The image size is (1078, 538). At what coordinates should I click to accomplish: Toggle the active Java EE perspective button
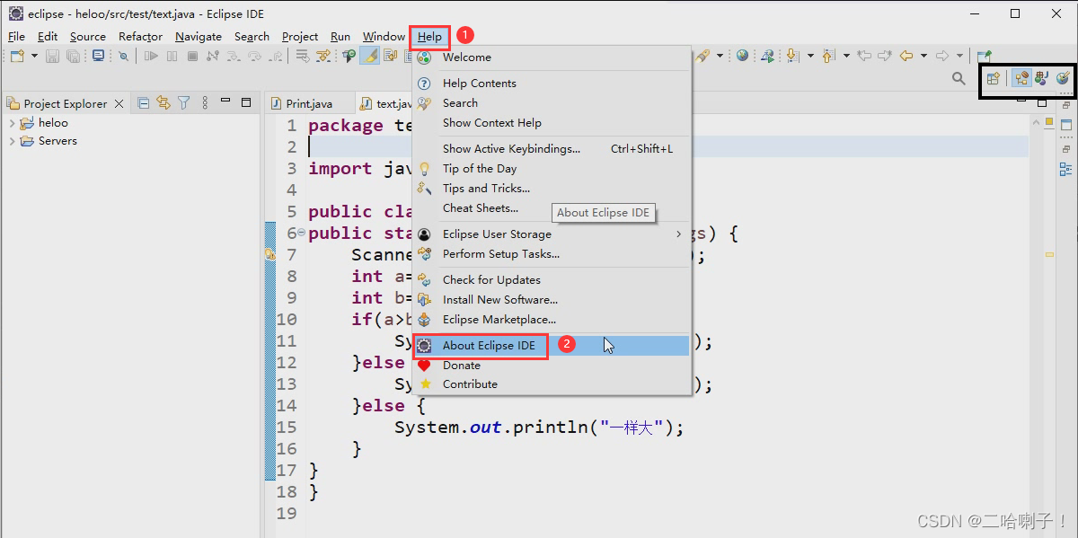[x=1022, y=78]
